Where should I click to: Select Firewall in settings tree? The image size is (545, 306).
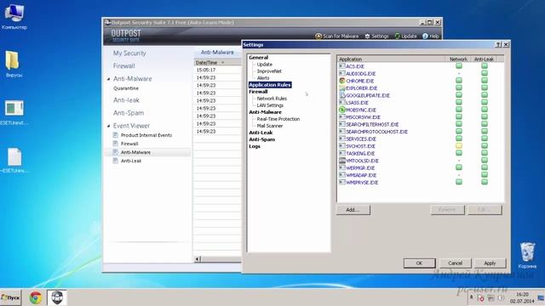(258, 92)
